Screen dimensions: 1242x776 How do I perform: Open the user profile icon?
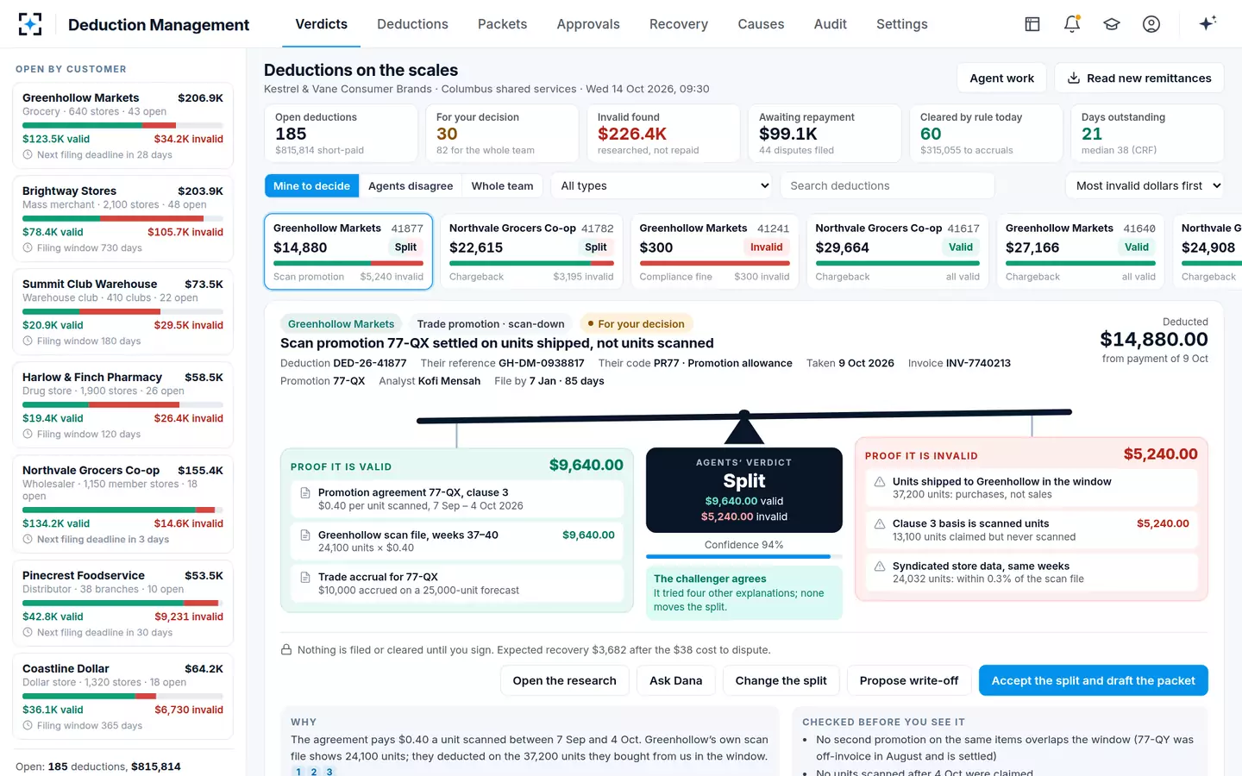coord(1151,24)
